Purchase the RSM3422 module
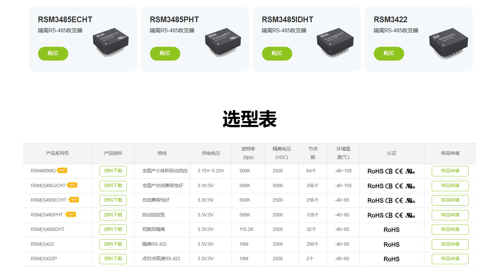This screenshot has height=277, width=504. [389, 54]
